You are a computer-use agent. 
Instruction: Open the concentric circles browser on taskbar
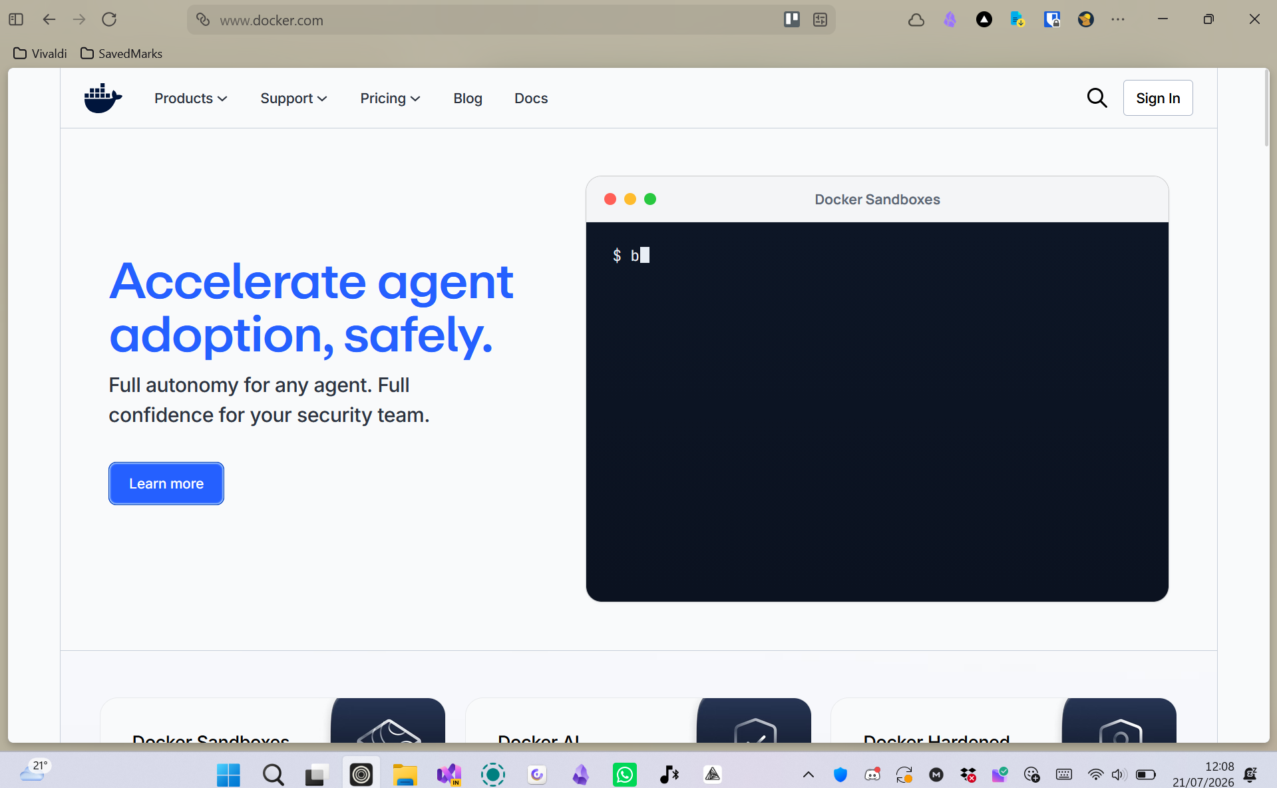pyautogui.click(x=361, y=775)
